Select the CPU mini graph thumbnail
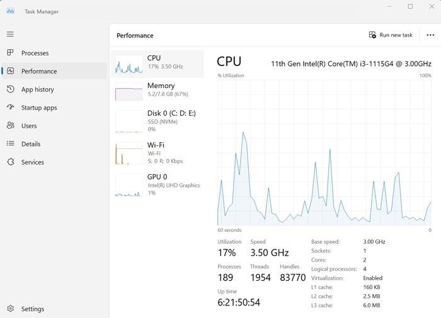Screen dimensions: 441x318 (129, 64)
